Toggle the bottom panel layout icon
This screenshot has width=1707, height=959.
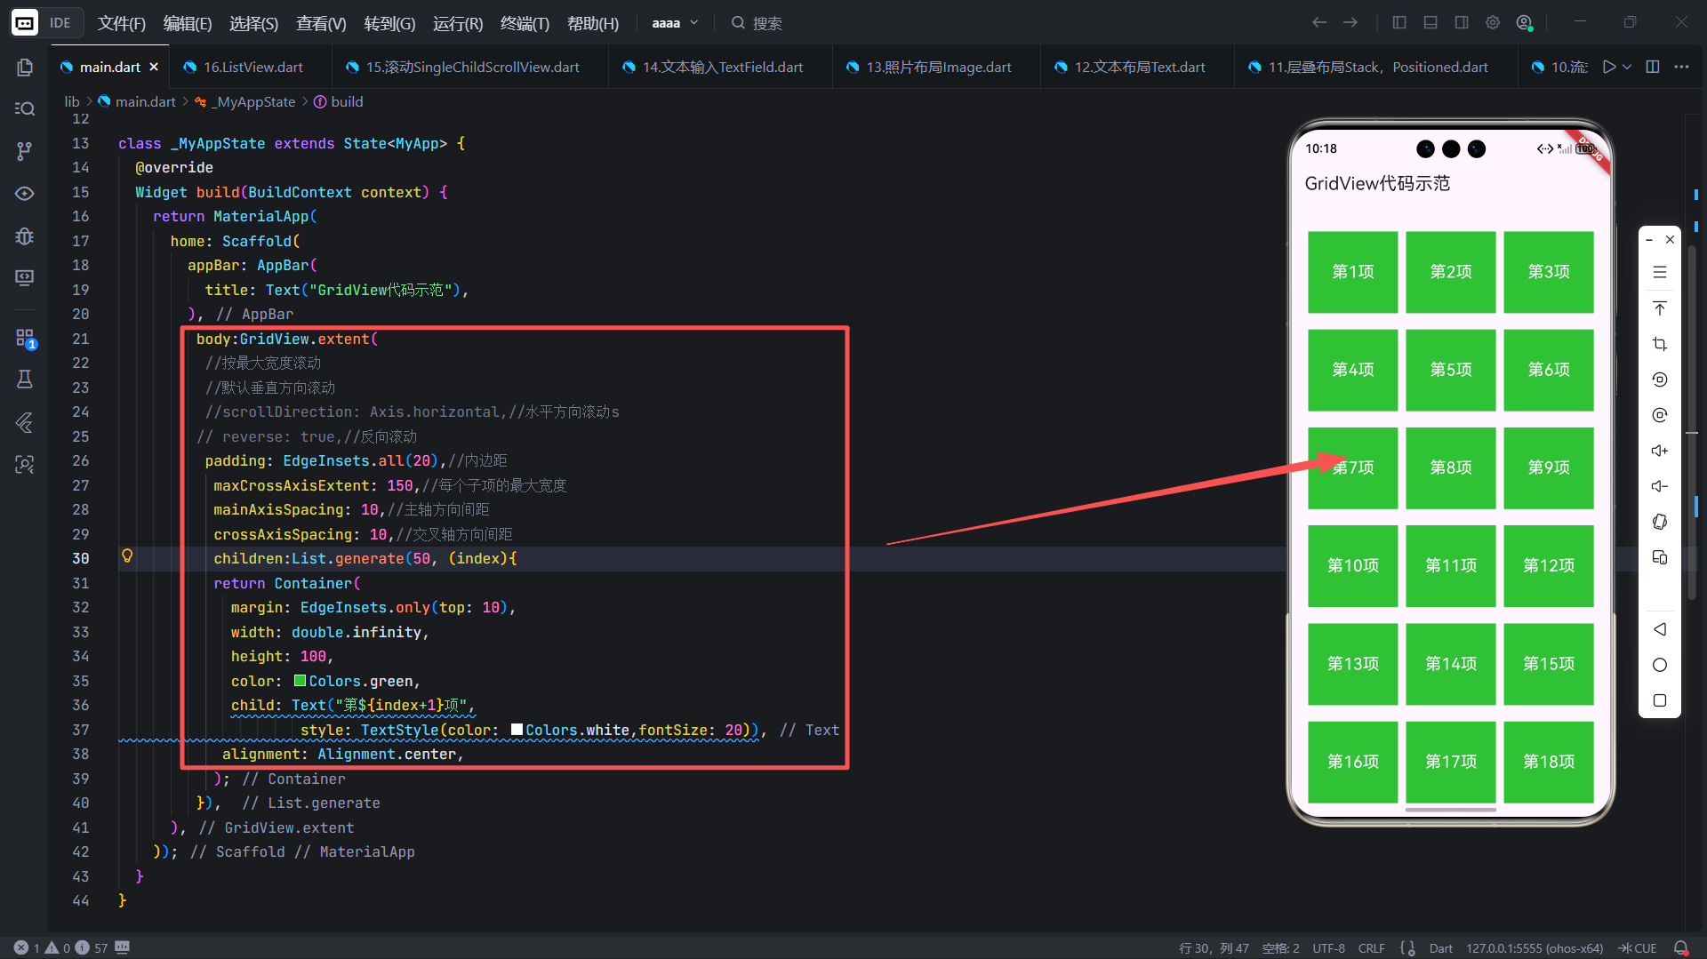click(x=1431, y=23)
